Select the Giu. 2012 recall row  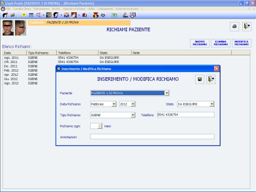29,79
